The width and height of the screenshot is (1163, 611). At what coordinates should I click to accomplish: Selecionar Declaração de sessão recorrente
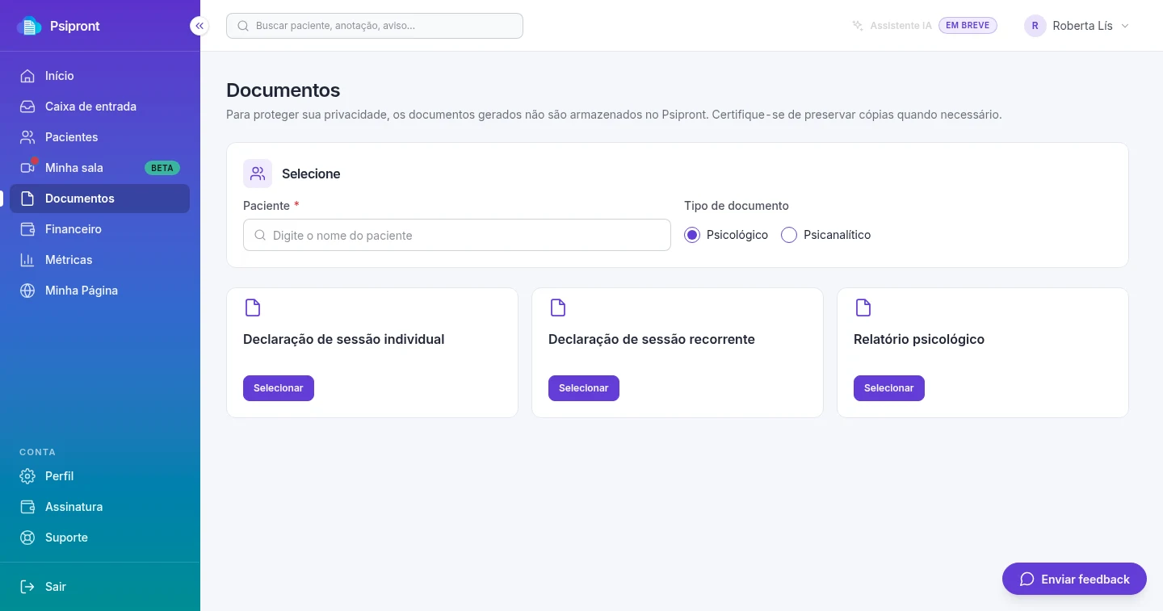click(x=584, y=388)
